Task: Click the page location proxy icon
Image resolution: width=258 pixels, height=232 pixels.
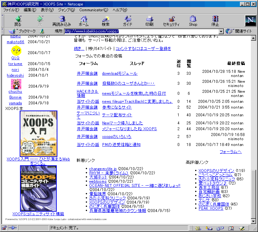Action: coord(42,31)
